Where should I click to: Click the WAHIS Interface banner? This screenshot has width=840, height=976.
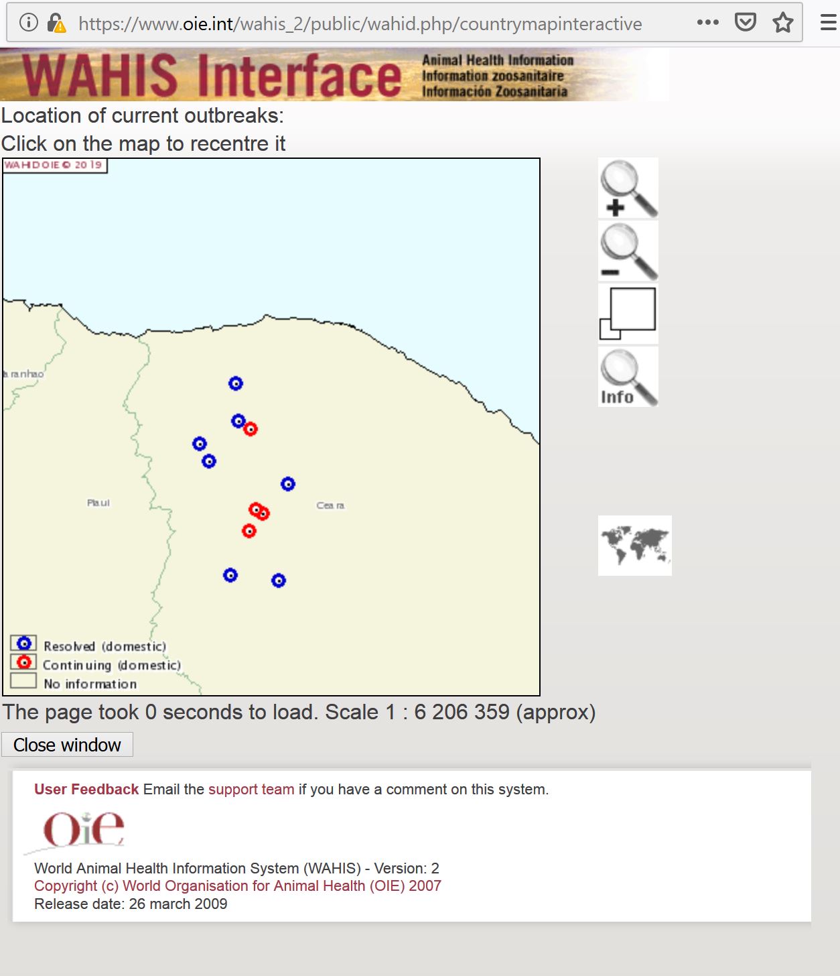(335, 74)
